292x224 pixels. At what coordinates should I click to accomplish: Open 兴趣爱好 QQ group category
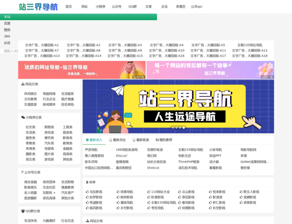pyautogui.click(x=49, y=221)
